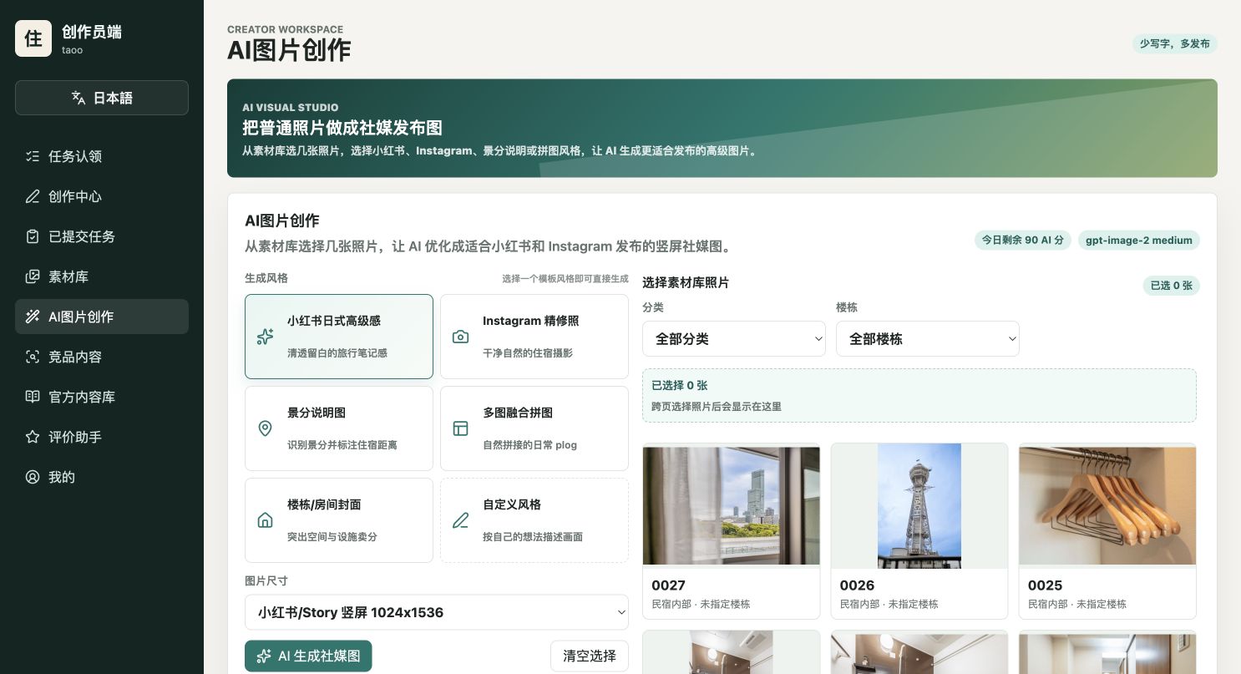Click the book icon beside 官方内容库
Image resolution: width=1241 pixels, height=674 pixels.
(x=33, y=397)
